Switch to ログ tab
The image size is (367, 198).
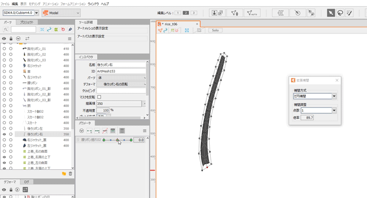[26, 182]
